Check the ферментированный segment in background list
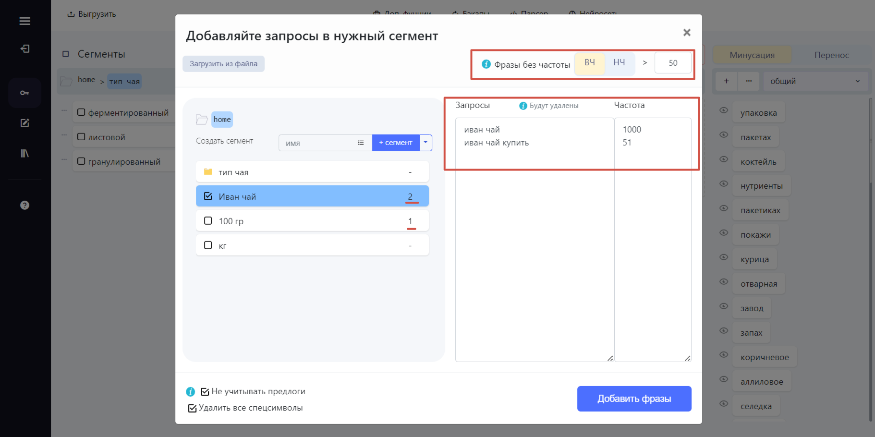Screen dimensions: 875x437 (81, 112)
